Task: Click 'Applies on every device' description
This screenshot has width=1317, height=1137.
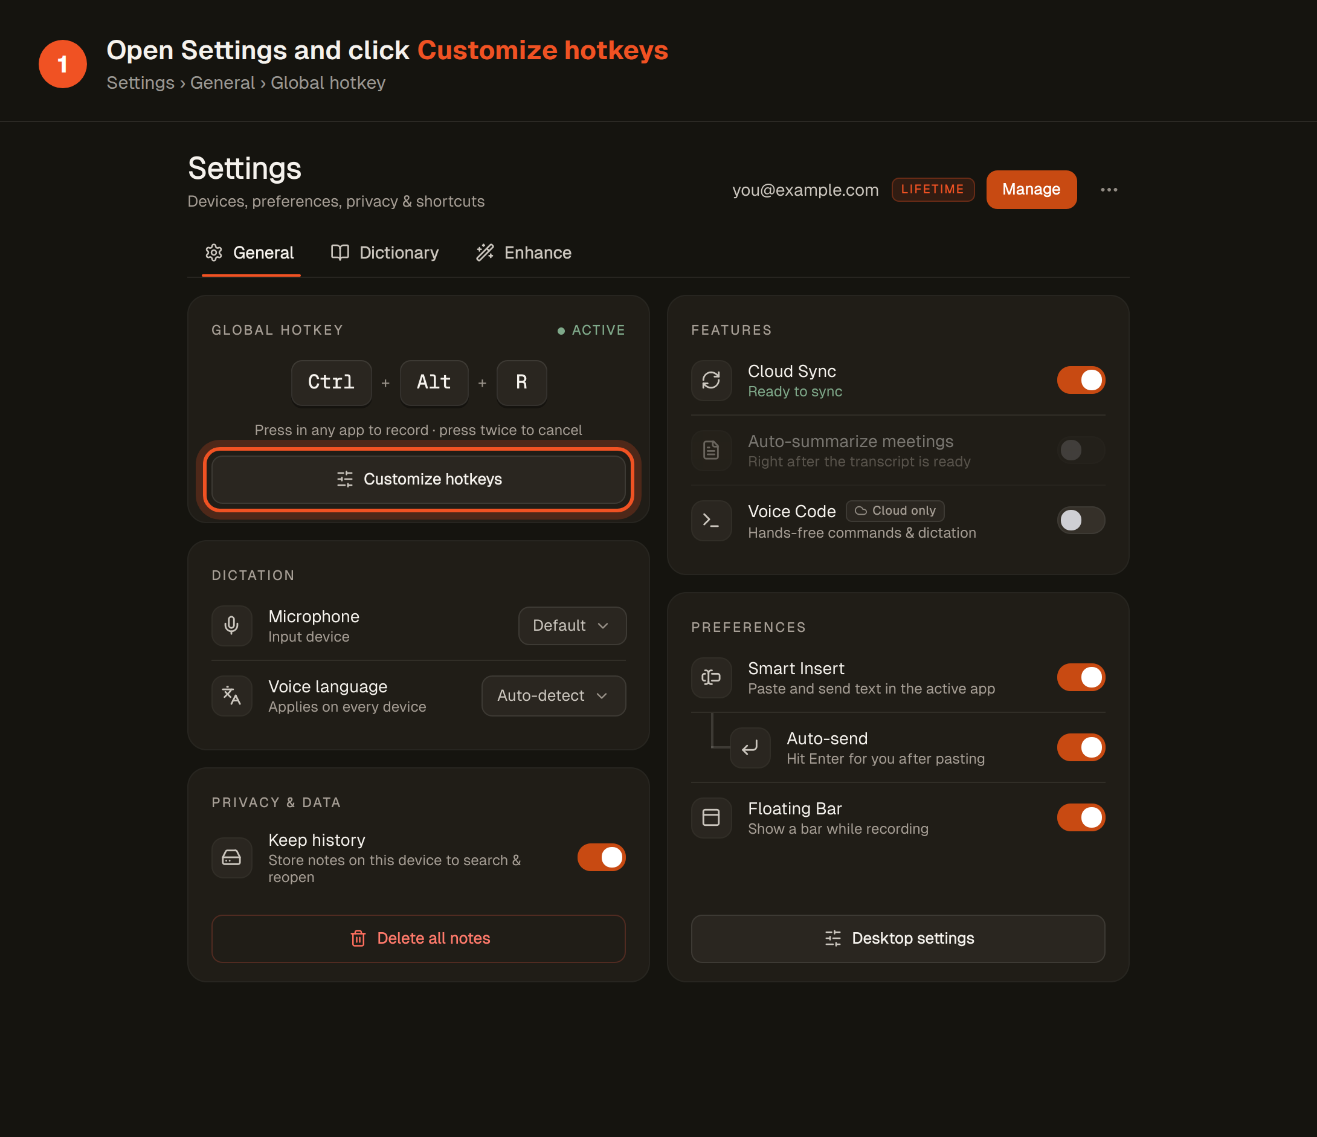Action: (x=347, y=707)
